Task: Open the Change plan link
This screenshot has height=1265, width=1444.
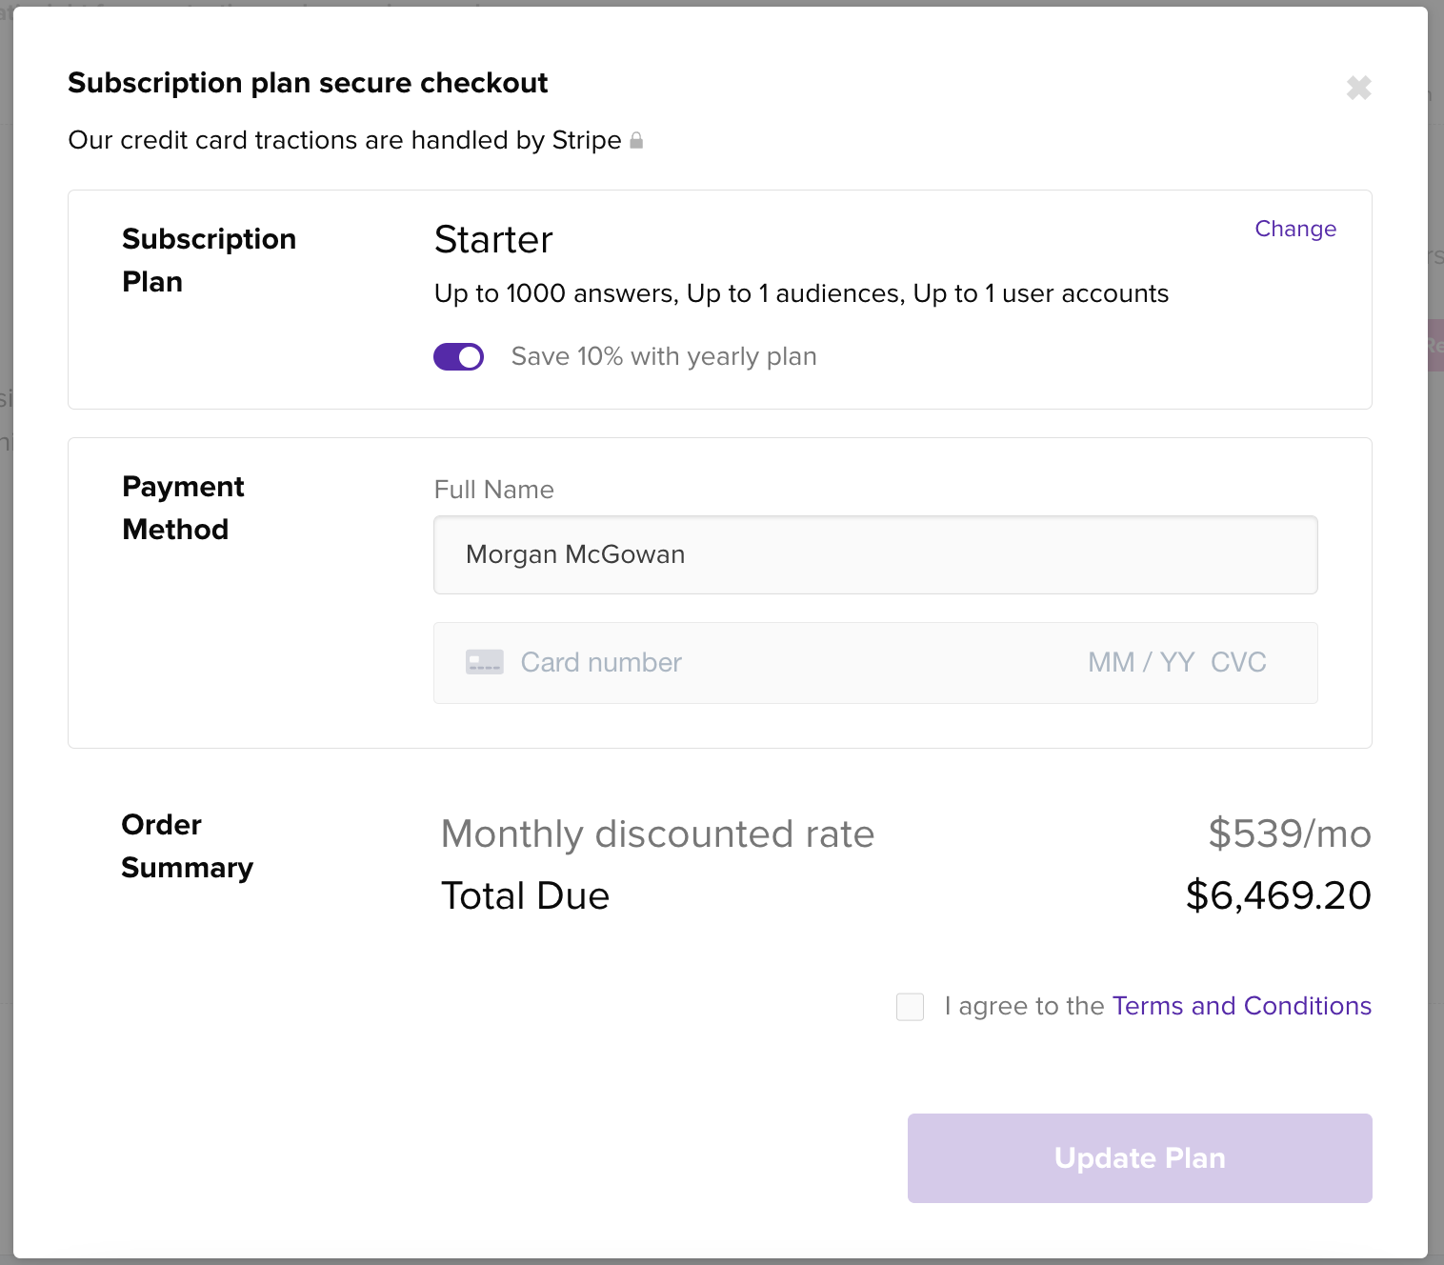Action: pyautogui.click(x=1295, y=229)
